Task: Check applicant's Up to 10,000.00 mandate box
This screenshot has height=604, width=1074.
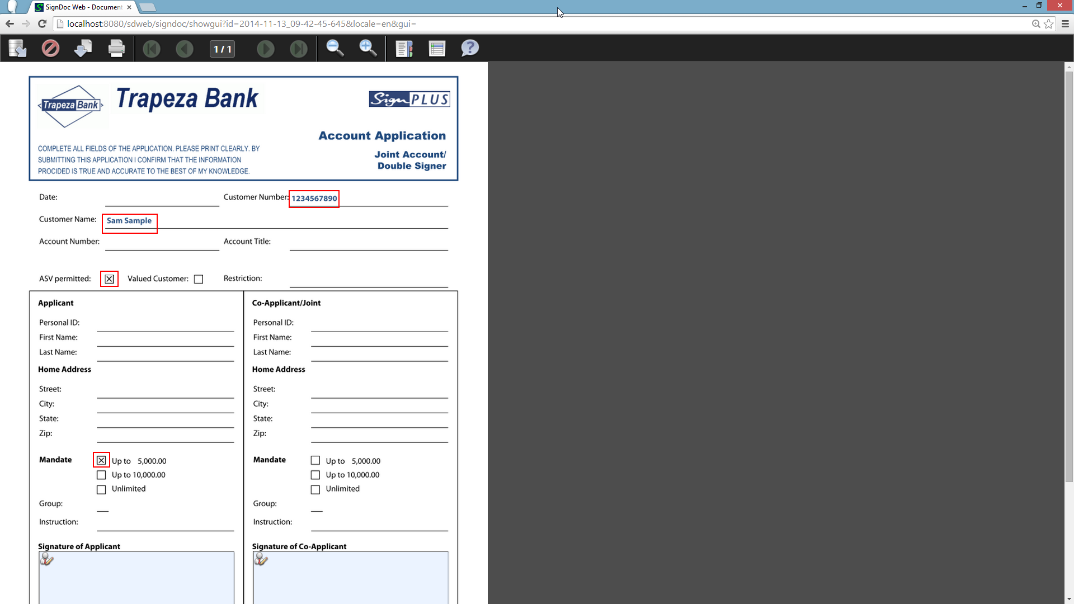Action: click(x=101, y=475)
